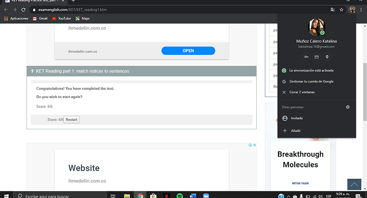Select the KET Reading Practice test tab

click(35, 1)
